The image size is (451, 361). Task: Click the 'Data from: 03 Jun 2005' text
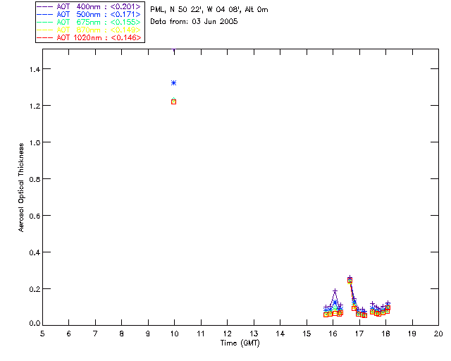[194, 22]
